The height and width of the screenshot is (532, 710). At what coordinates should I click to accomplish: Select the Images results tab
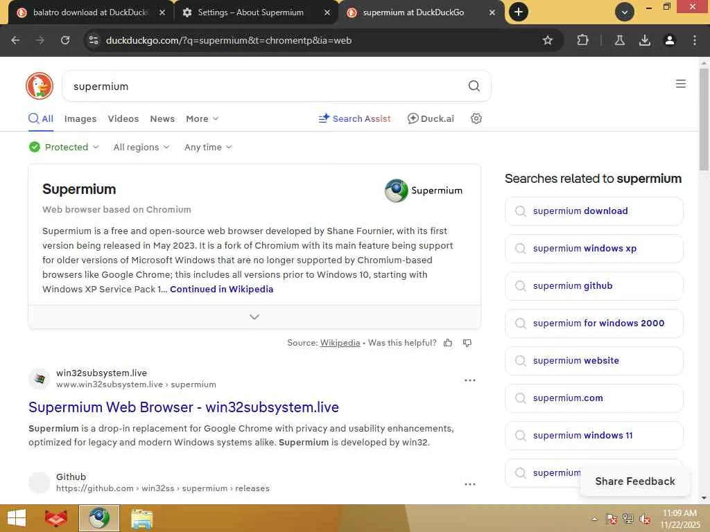coord(80,118)
